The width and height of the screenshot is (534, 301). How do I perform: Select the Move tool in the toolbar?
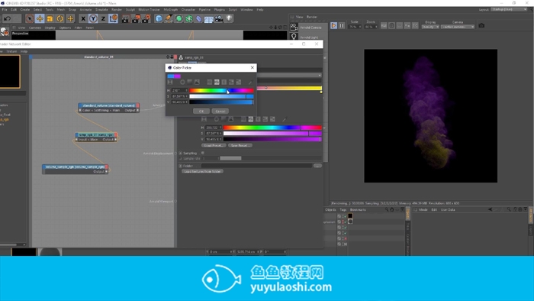pyautogui.click(x=40, y=19)
